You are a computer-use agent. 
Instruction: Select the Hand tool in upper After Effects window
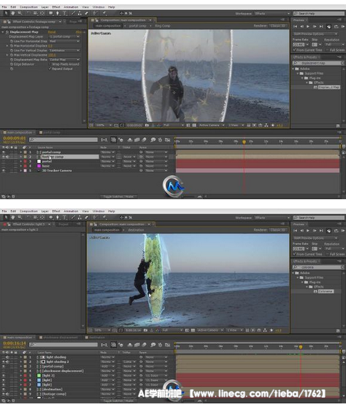click(x=13, y=13)
